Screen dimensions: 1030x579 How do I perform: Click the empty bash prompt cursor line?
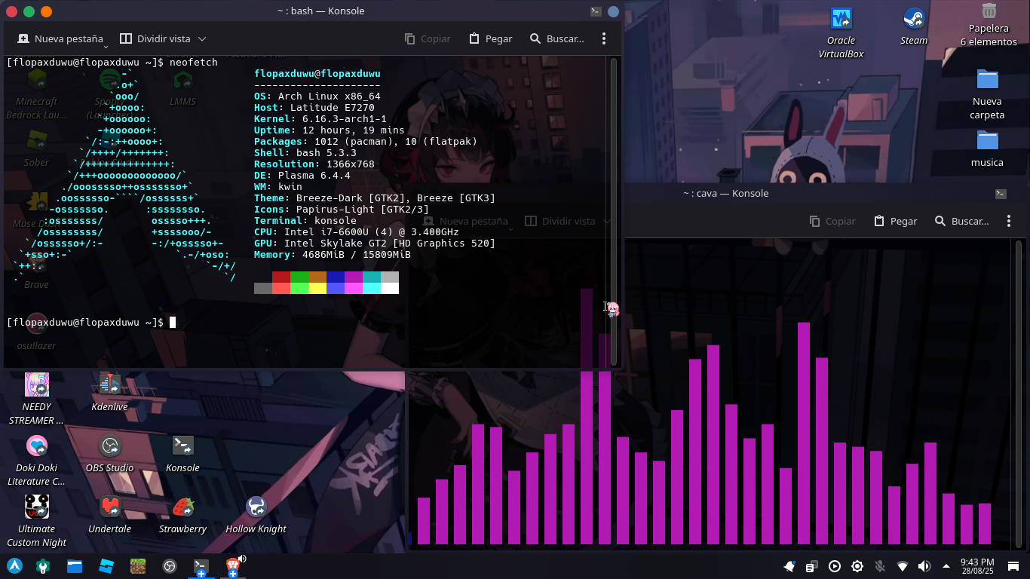91,323
